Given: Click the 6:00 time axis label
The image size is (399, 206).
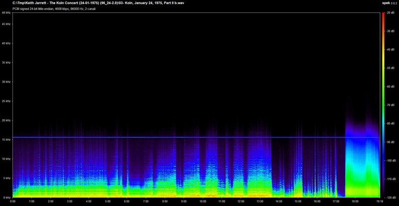Looking at the screenshot, I should (127, 201).
